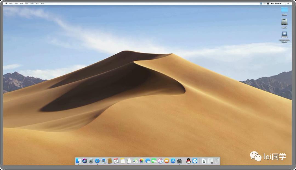296x170 pixels.
Task: Open Notification Center list icon
Action: 288,4
